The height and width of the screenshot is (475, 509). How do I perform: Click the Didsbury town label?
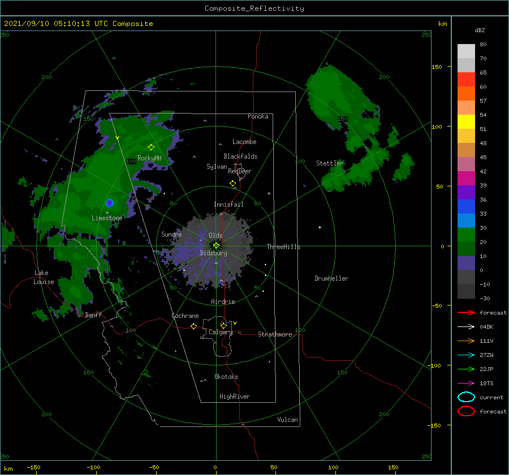pos(214,253)
